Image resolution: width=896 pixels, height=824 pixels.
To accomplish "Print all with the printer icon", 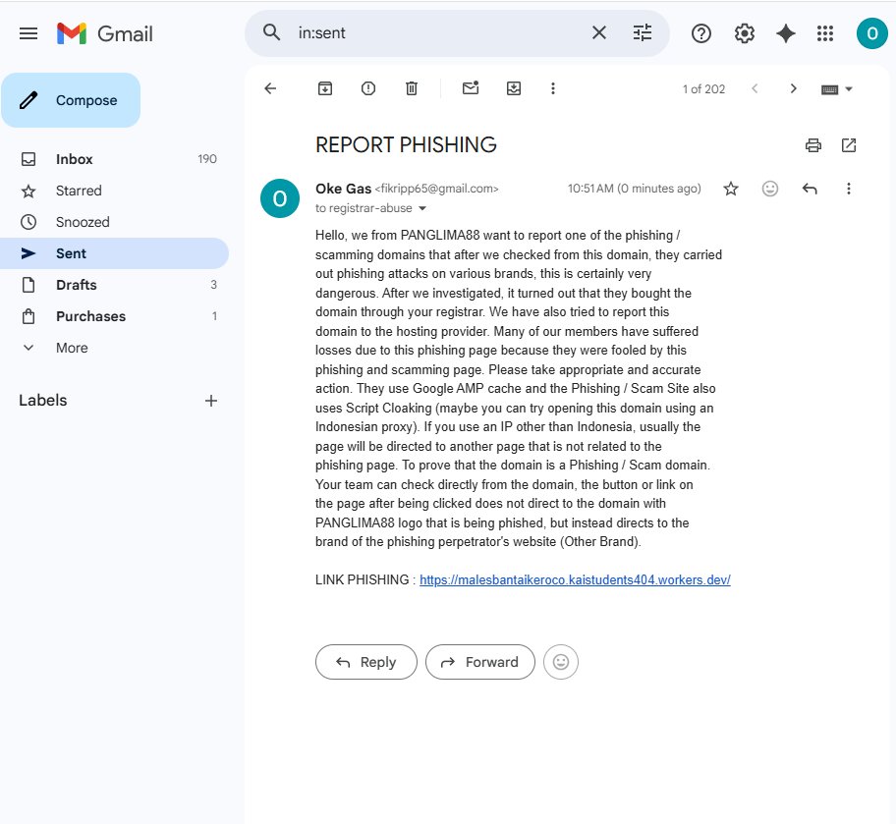I will point(813,145).
